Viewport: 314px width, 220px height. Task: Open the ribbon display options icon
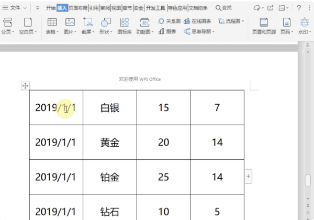click(x=282, y=8)
